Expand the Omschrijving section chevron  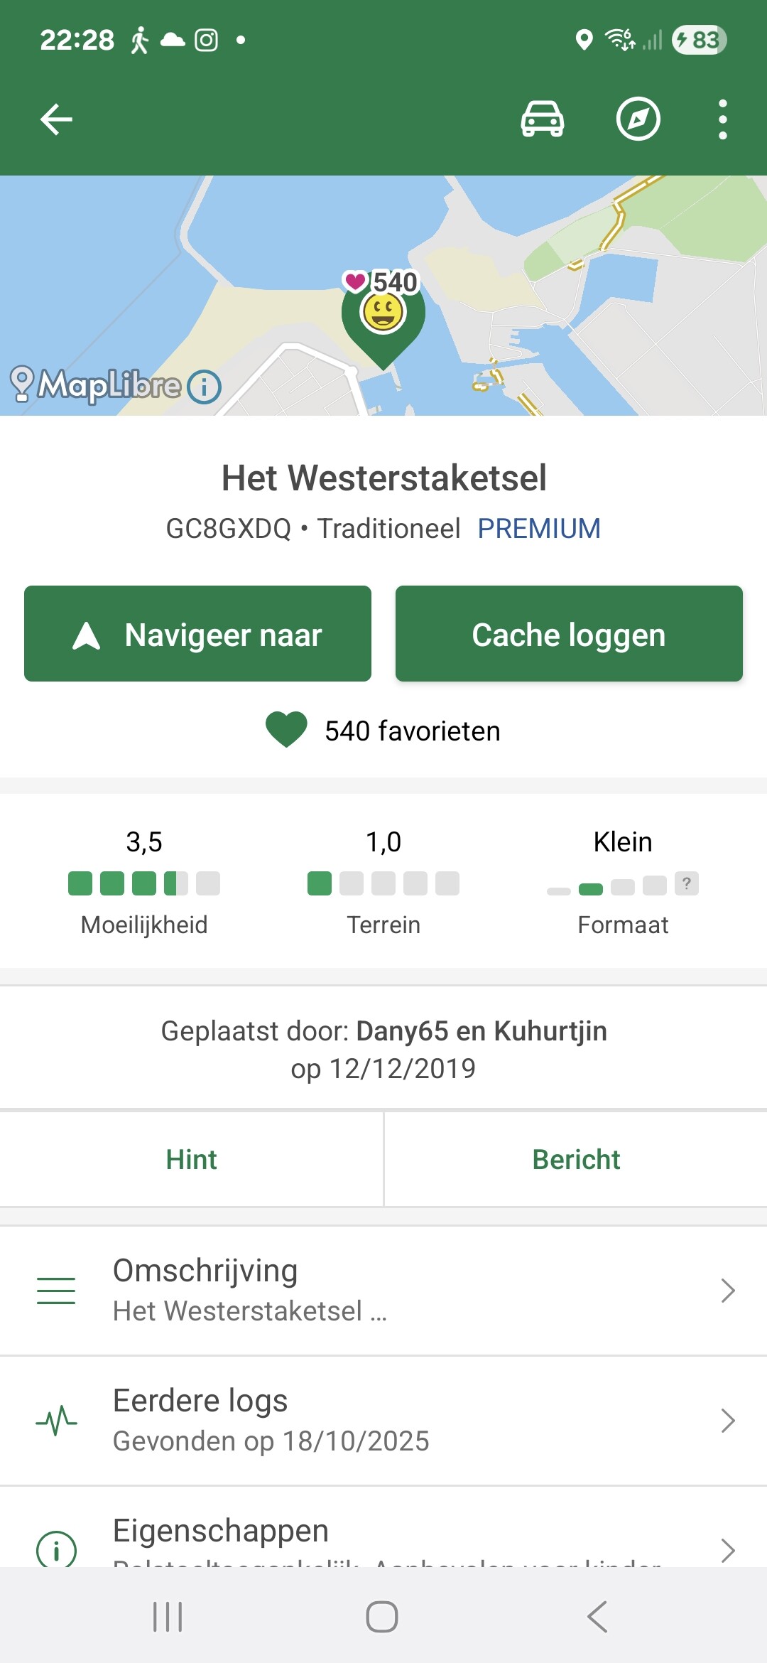(727, 1290)
